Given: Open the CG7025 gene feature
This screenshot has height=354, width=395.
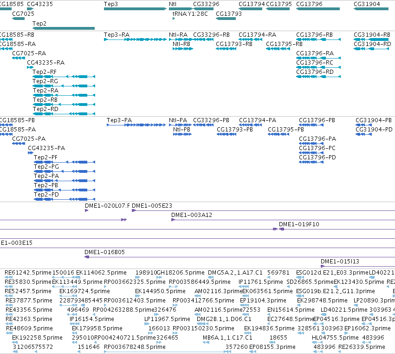Looking at the screenshot, I should pyautogui.click(x=19, y=19).
